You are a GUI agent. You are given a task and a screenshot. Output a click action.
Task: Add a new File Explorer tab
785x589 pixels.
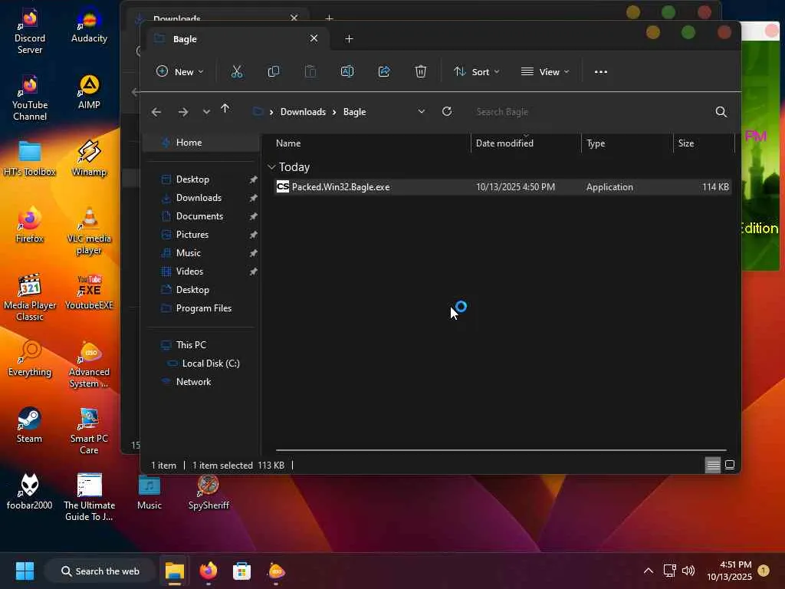[349, 38]
